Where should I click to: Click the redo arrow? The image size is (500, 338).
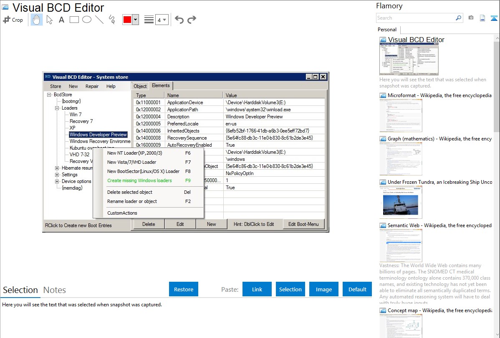(x=192, y=20)
